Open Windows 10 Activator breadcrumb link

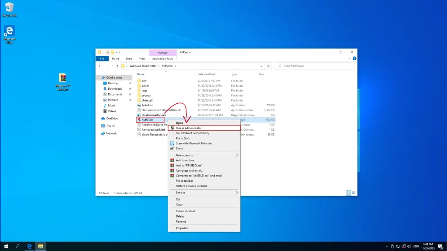click(142, 66)
